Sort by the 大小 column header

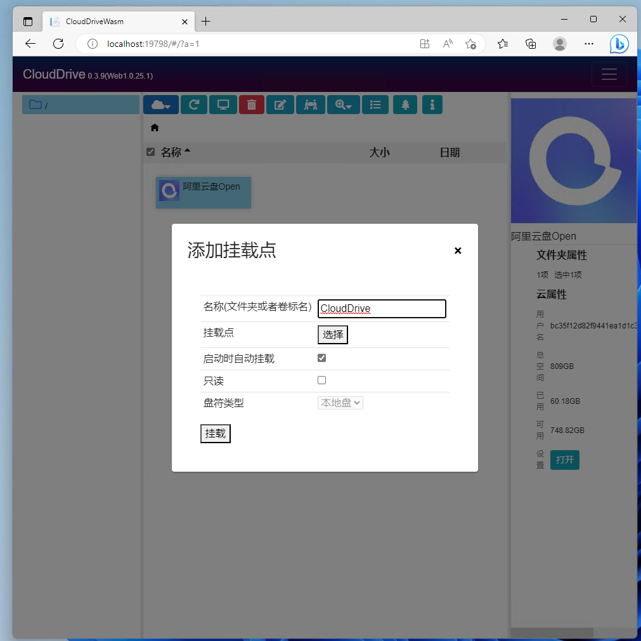tap(379, 152)
